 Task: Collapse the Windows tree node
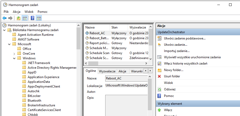(x=14, y=58)
